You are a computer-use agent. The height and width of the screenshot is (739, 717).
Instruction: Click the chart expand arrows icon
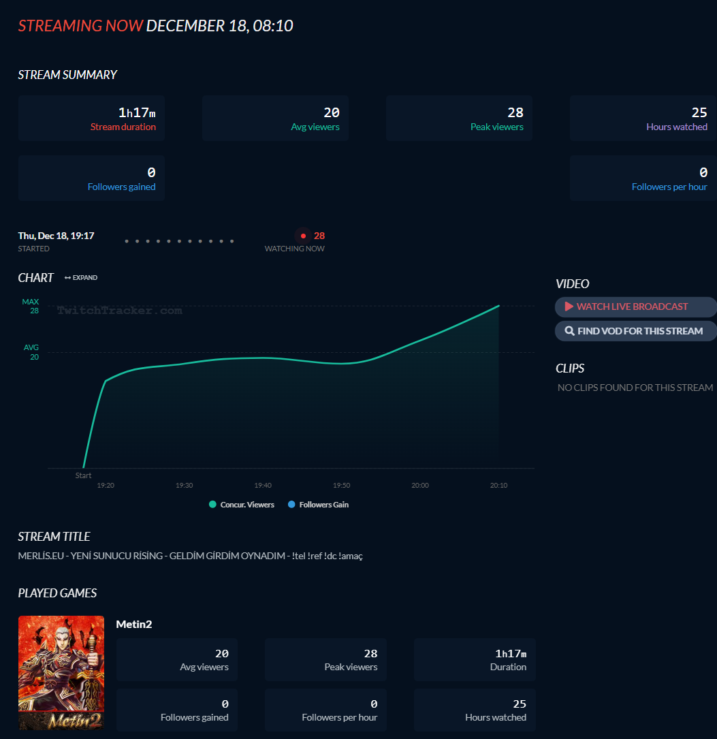(x=68, y=278)
